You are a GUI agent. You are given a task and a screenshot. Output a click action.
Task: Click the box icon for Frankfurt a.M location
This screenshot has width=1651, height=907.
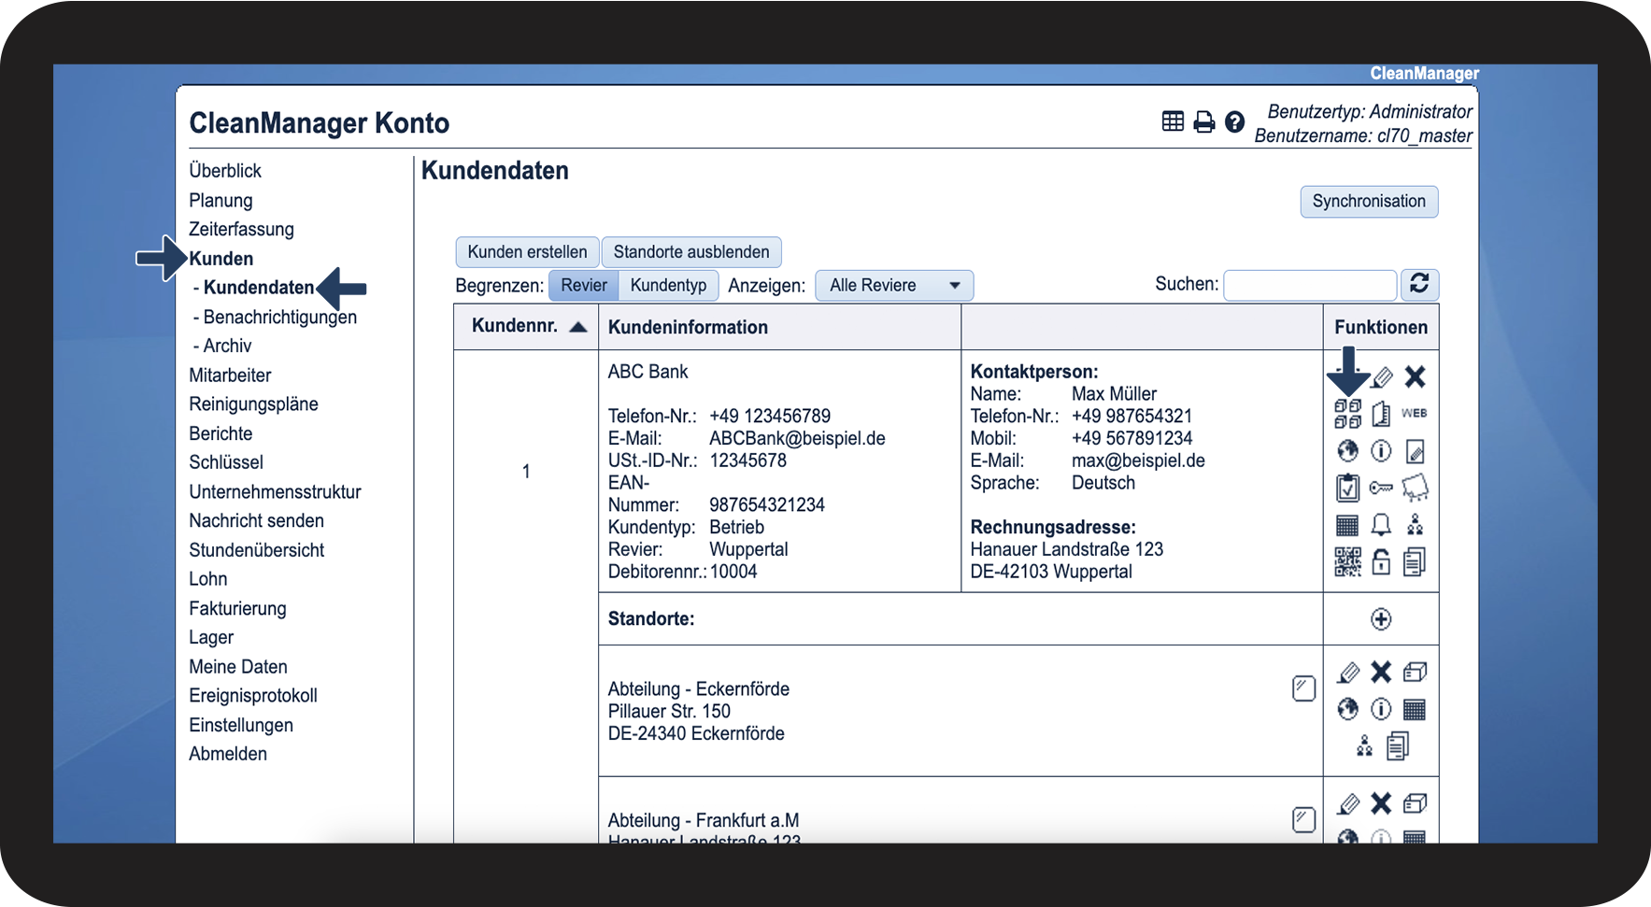[1416, 803]
